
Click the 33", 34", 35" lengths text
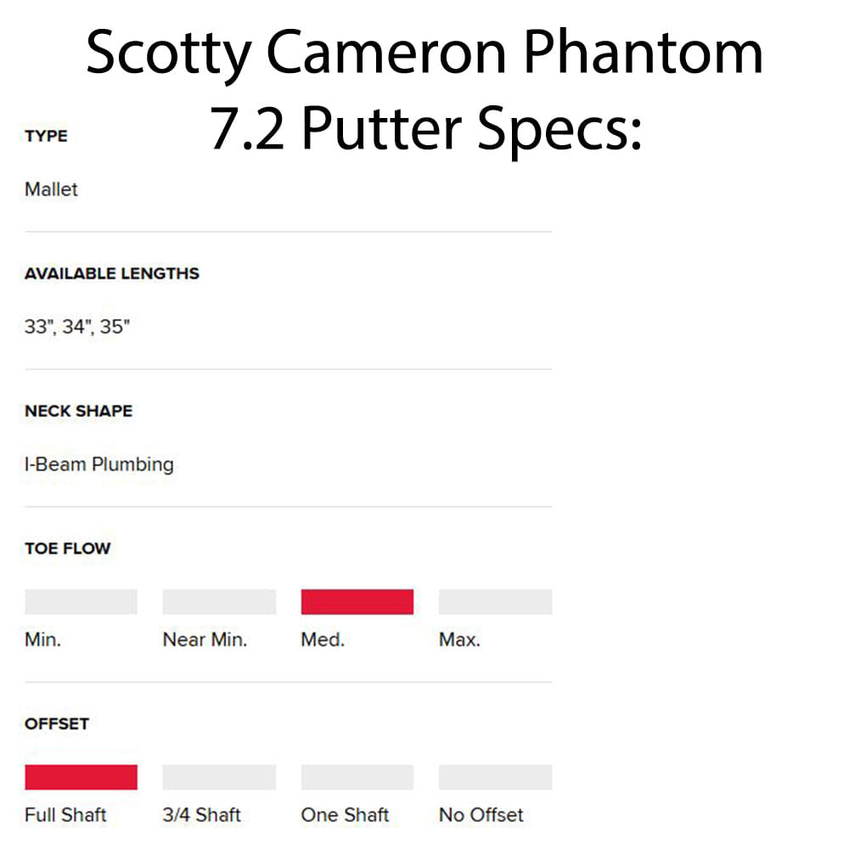click(77, 327)
